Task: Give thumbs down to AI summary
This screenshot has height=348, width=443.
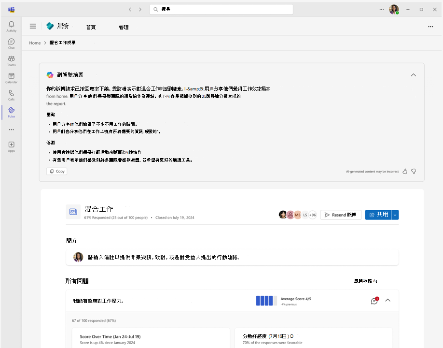Action: click(414, 172)
